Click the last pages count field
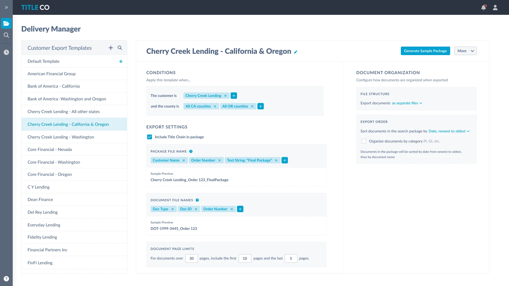This screenshot has height=286, width=509. click(291, 258)
